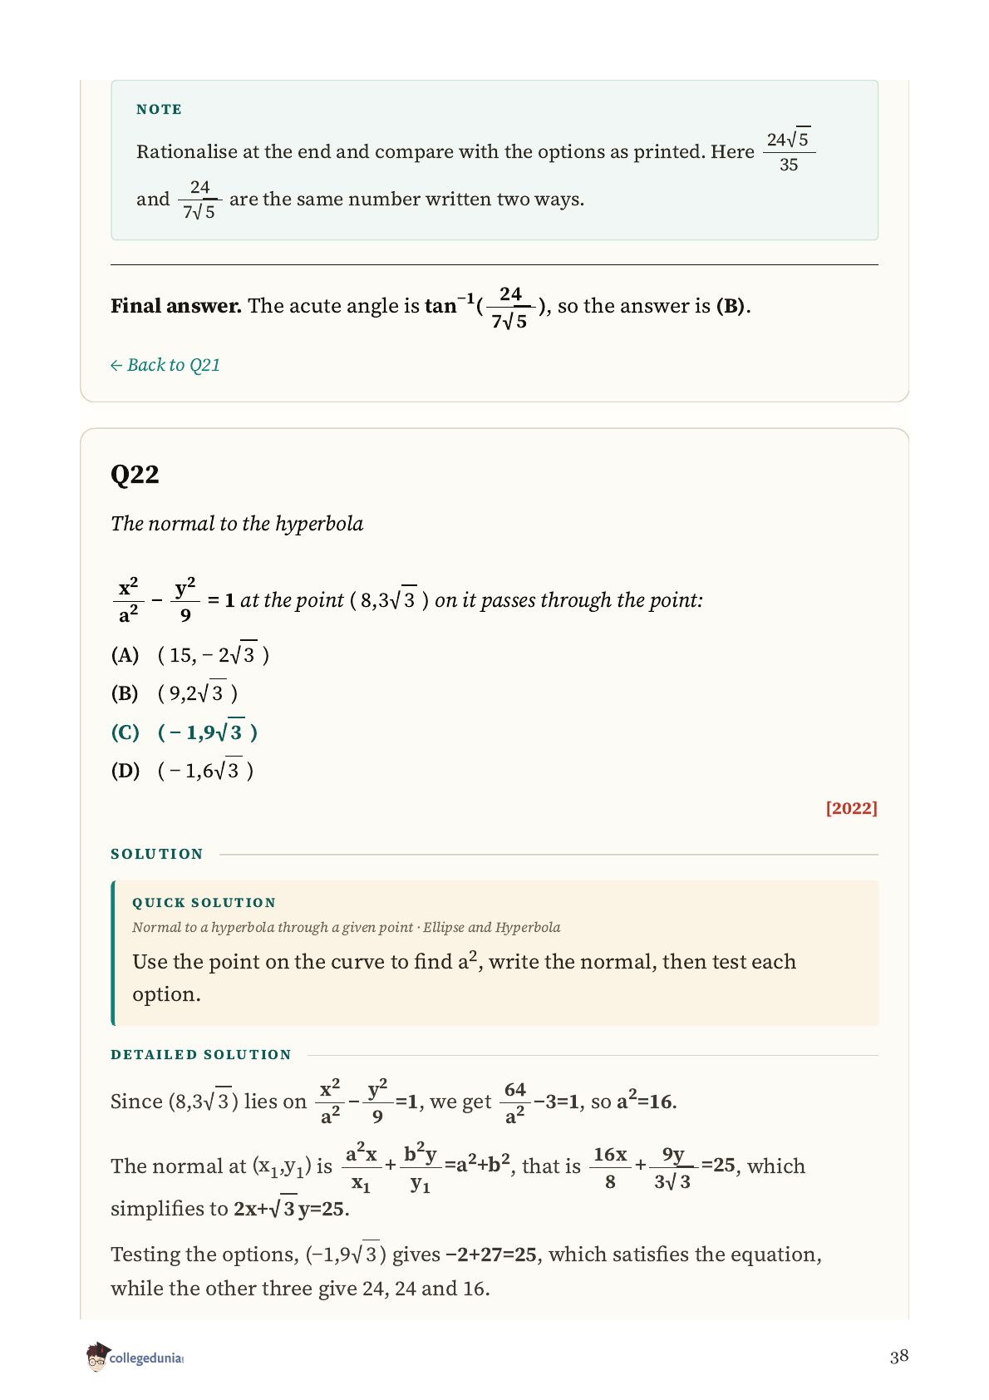
Task: Select option (A) ( 15, − 2√3 )
Action: click(x=190, y=654)
